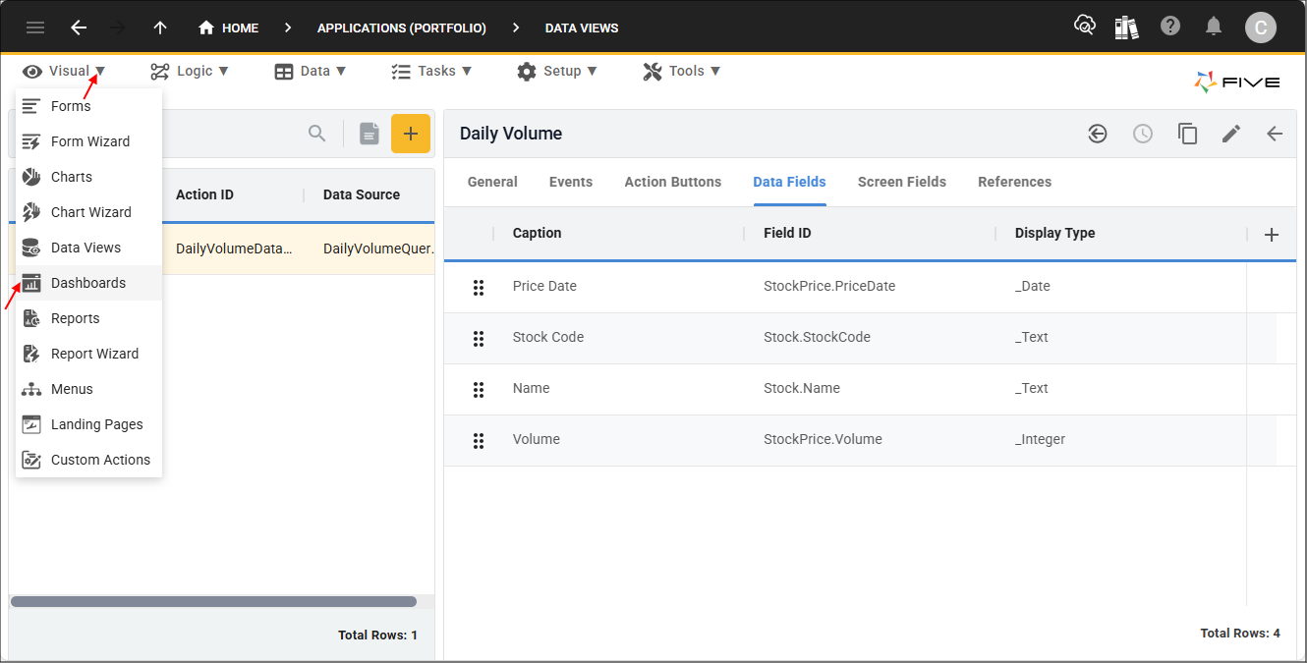
Task: Click APPLICATIONS (PORTFOLIO) breadcrumb
Action: 402,28
